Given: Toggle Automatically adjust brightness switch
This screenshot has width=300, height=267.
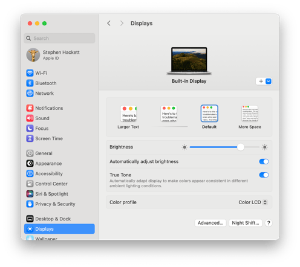Looking at the screenshot, I should (x=264, y=161).
